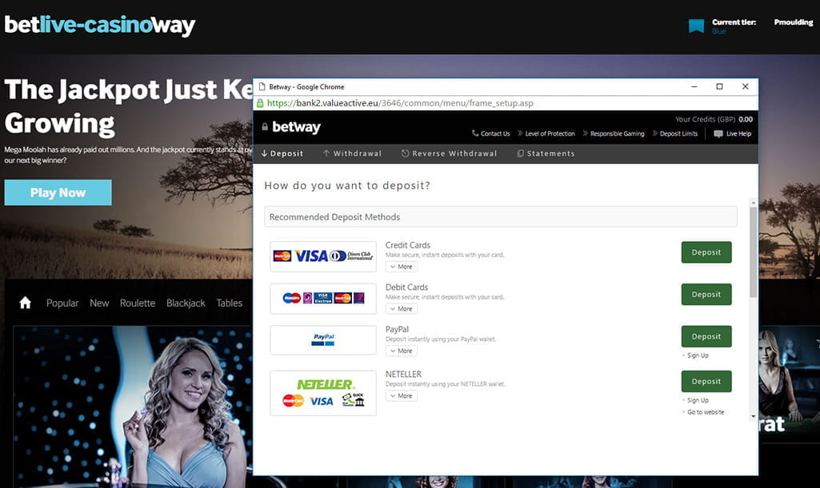Click the home icon in casino navigation
The image size is (820, 488).
coord(25,303)
